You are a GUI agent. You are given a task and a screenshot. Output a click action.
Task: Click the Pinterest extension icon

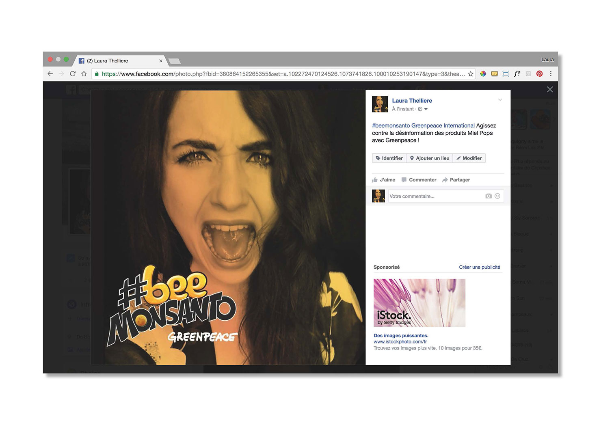point(539,74)
